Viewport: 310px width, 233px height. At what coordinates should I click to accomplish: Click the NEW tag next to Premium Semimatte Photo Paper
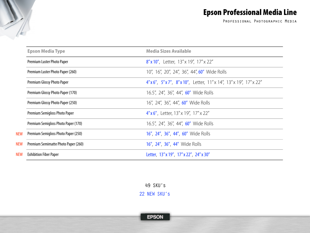coord(19,144)
